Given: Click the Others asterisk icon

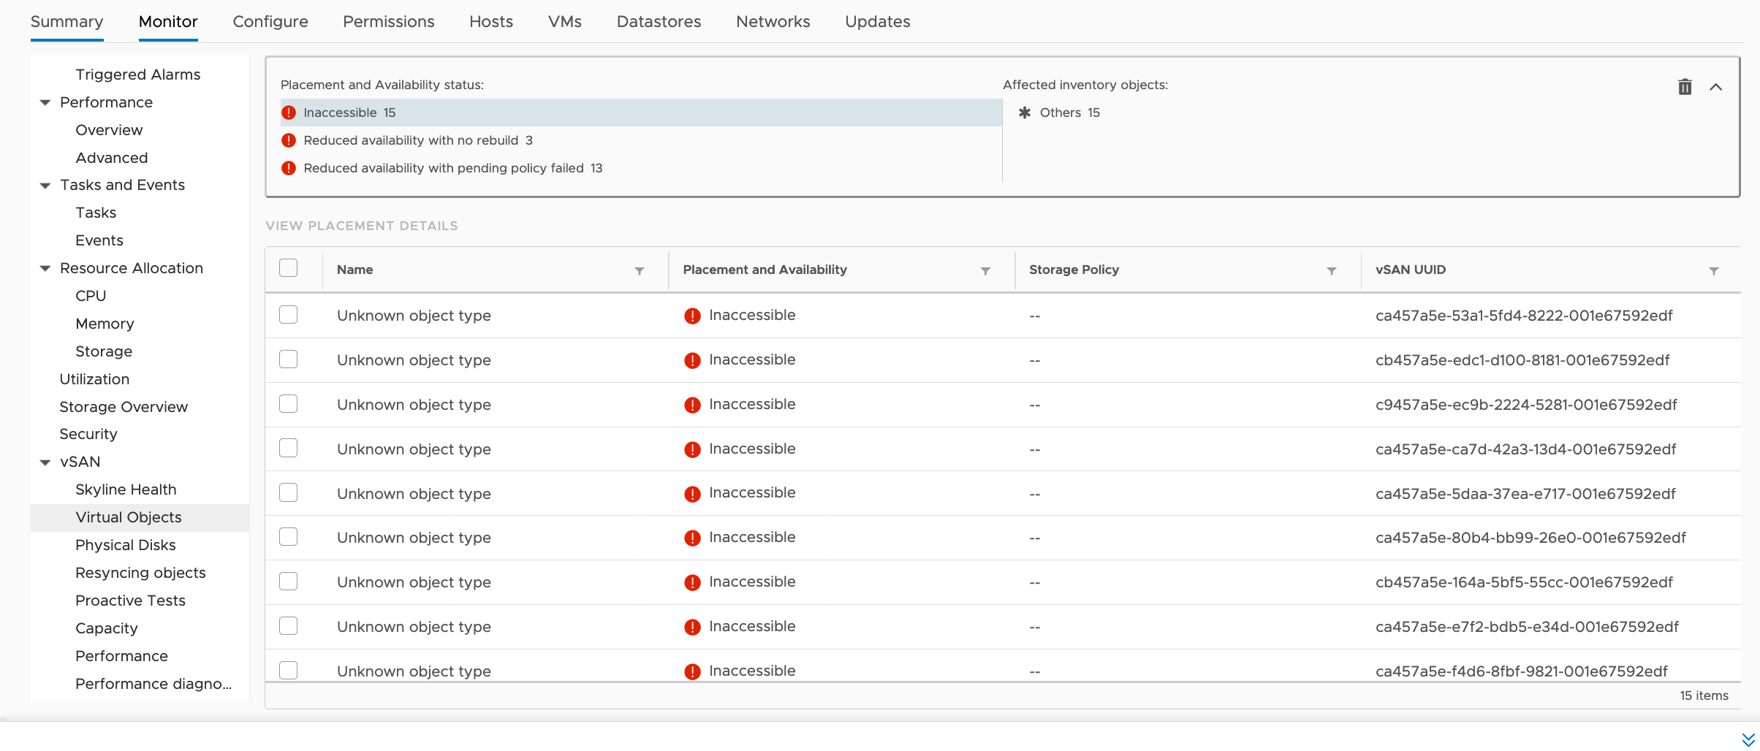Looking at the screenshot, I should point(1025,113).
